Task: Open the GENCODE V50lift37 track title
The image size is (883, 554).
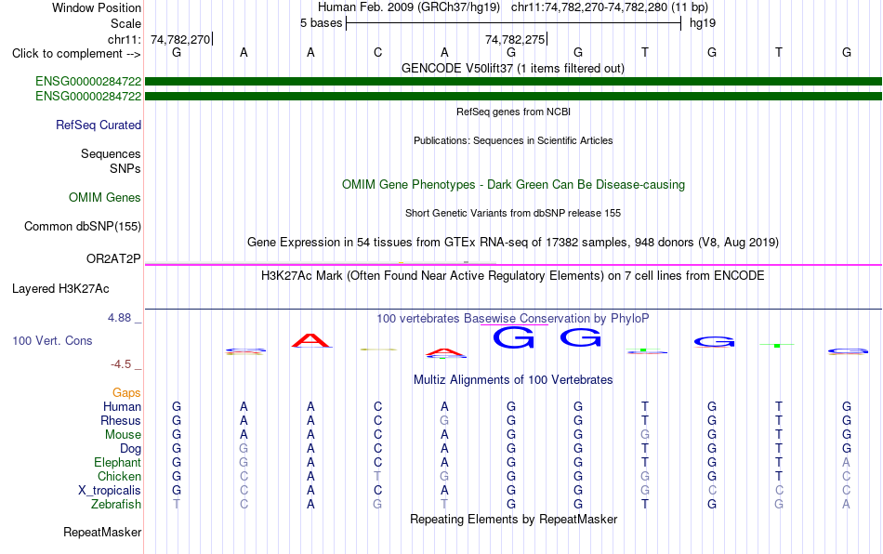Action: [513, 68]
